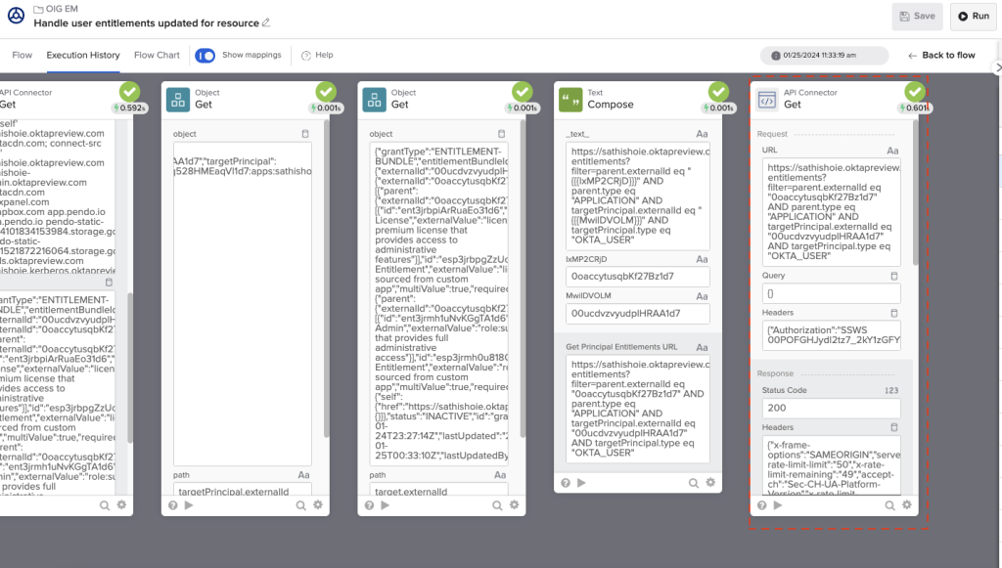This screenshot has width=1002, height=568.
Task: Select the Object Get card type icon
Action: (179, 100)
